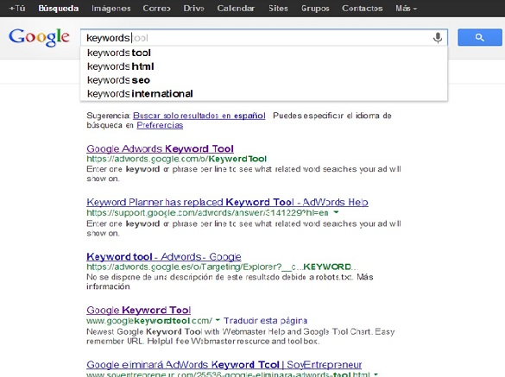
Task: Open the +Tú menu item
Action: click(x=17, y=8)
